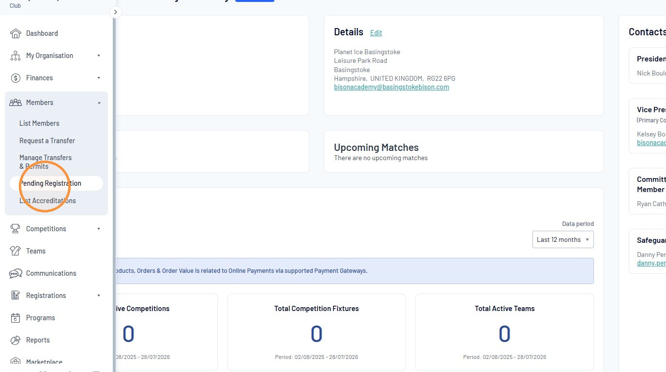The image size is (666, 372).
Task: Select List Members in the Members submenu
Action: pos(39,123)
